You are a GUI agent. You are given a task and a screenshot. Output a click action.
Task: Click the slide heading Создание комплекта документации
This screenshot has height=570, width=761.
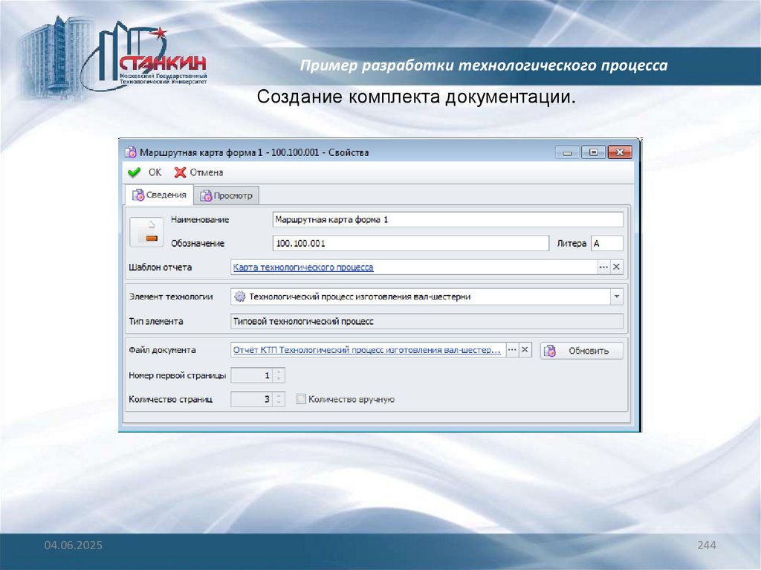416,97
